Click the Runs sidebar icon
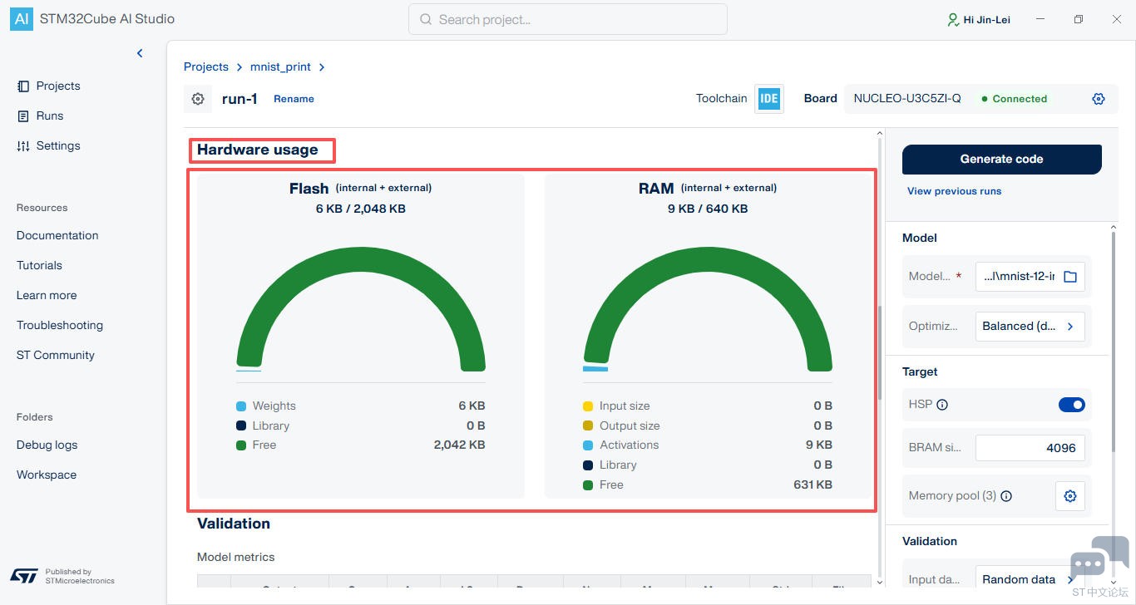This screenshot has height=605, width=1136. [x=23, y=116]
